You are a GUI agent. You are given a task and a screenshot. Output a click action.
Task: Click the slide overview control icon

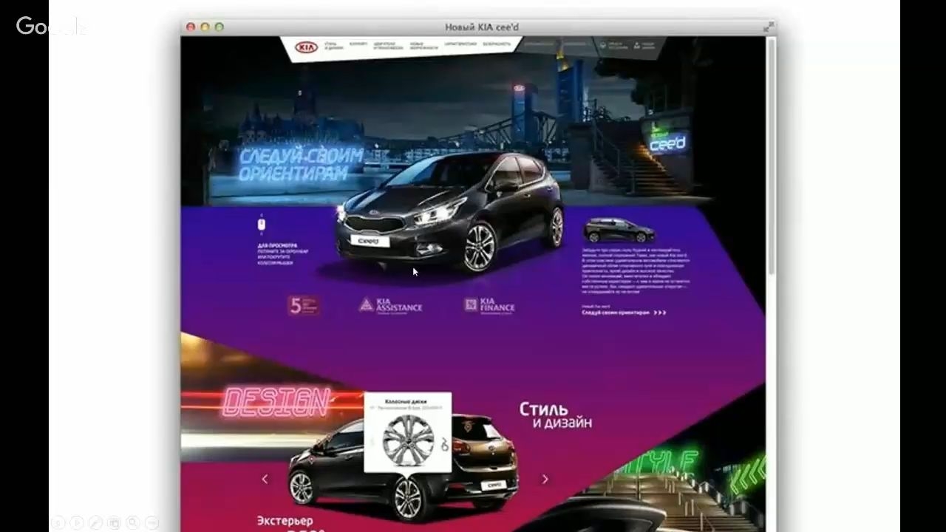click(115, 522)
